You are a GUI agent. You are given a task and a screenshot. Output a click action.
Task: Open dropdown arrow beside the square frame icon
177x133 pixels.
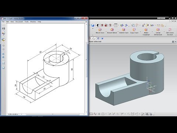(118, 25)
